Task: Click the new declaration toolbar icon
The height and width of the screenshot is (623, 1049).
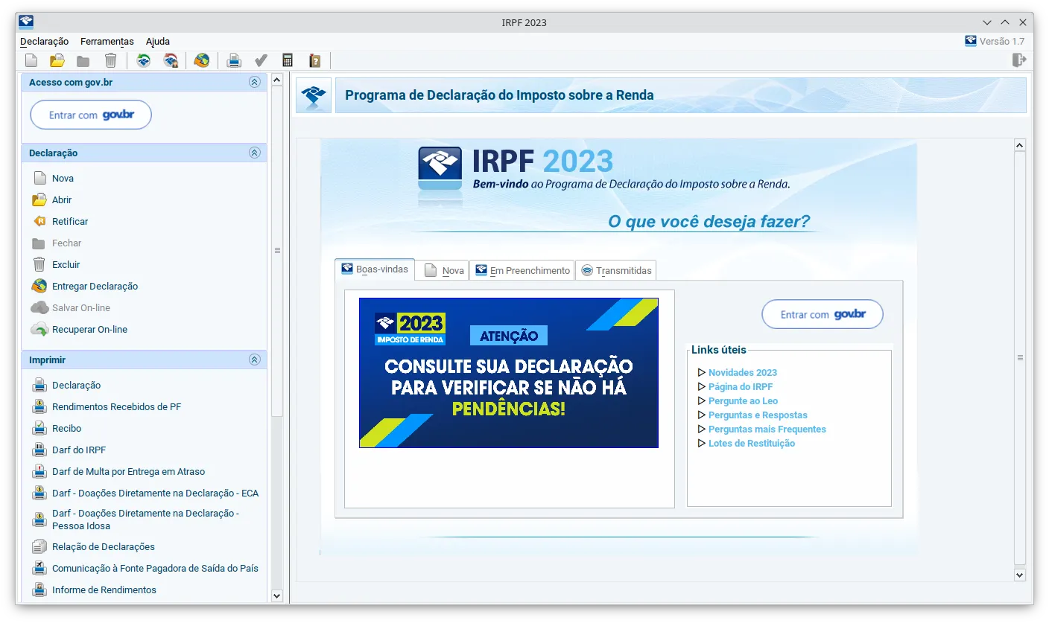Action: tap(31, 61)
